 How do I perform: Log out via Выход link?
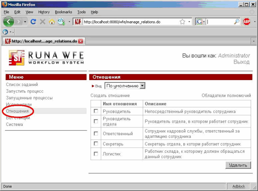point(241,62)
